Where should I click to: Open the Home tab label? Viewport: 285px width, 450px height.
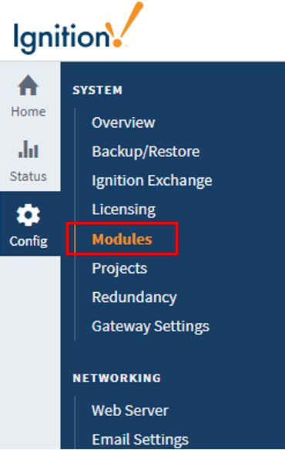tap(28, 112)
